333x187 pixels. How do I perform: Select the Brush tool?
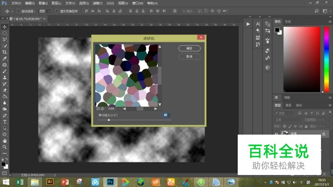pyautogui.click(x=4, y=71)
